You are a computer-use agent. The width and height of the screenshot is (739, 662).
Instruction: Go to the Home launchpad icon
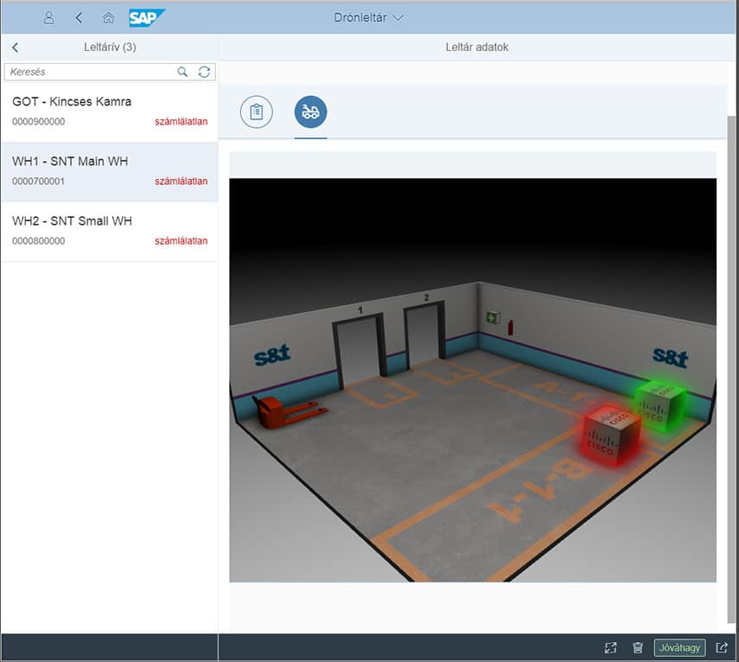tap(108, 17)
